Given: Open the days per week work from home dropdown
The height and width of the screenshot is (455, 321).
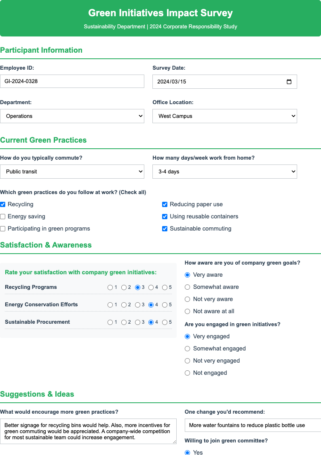Looking at the screenshot, I should click(x=225, y=171).
